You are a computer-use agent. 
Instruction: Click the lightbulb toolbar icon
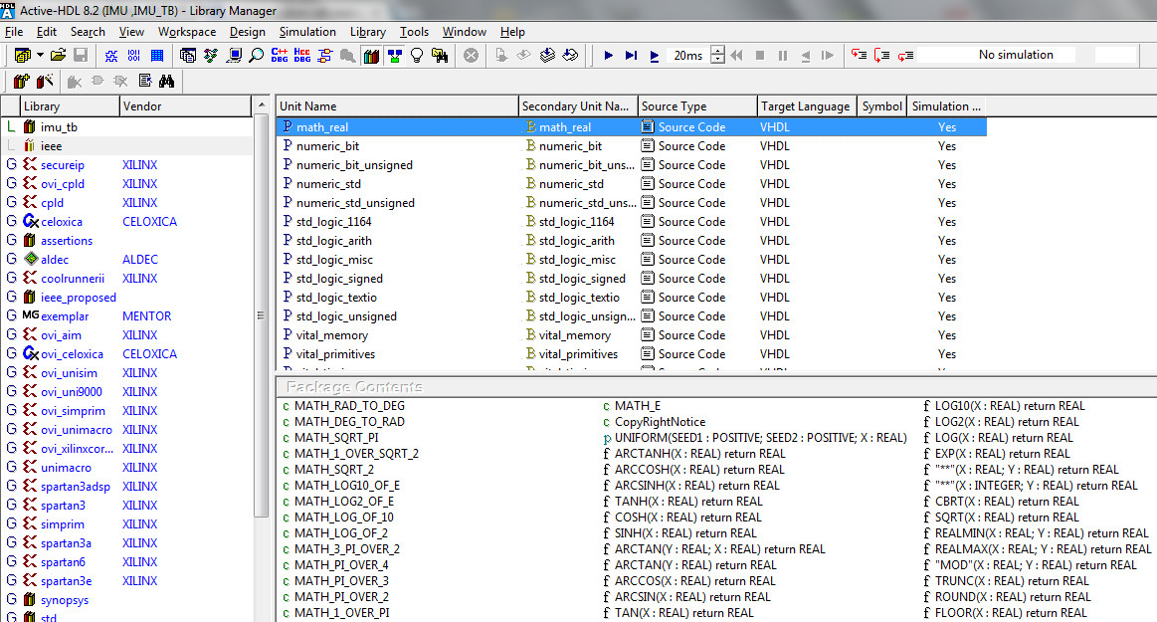[x=417, y=56]
